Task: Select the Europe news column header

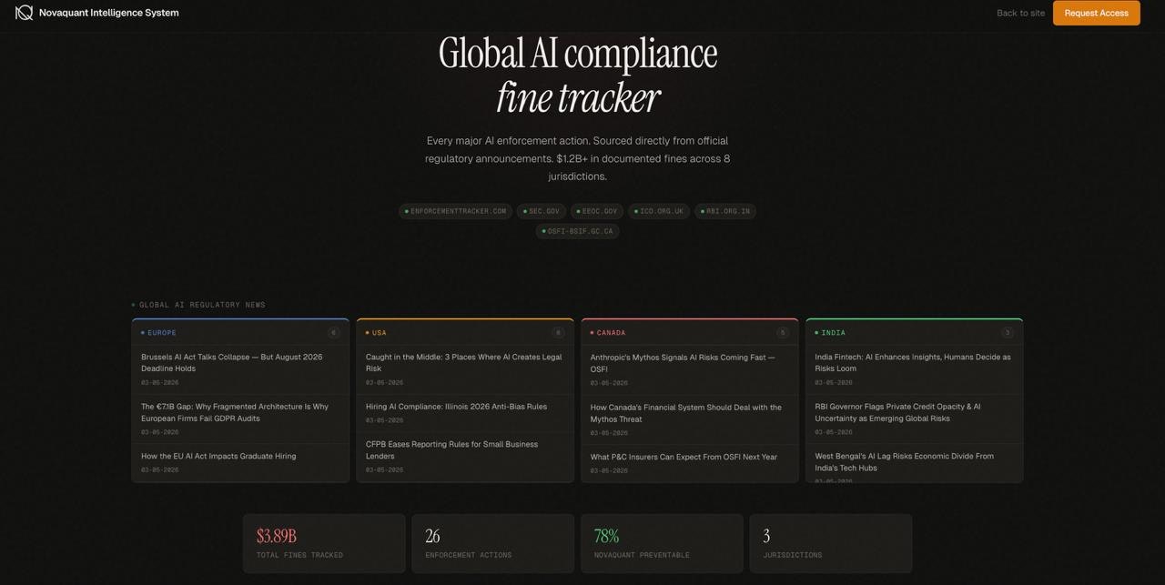Action: tap(240, 333)
